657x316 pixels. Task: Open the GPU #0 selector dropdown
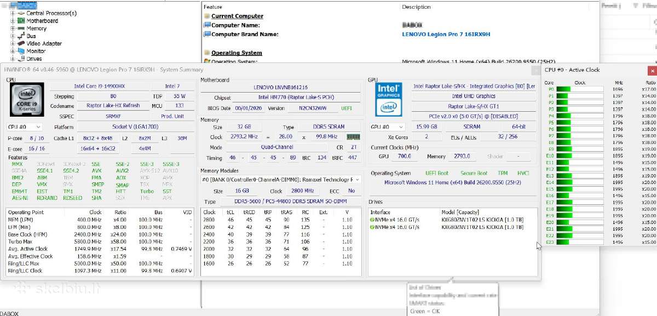[x=387, y=127]
